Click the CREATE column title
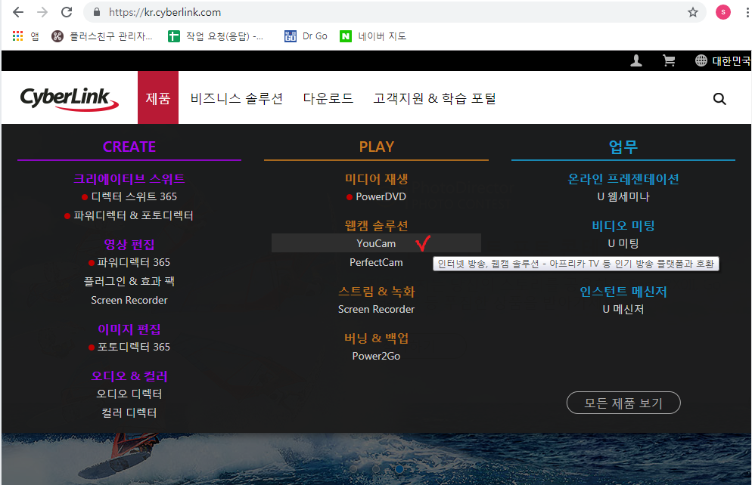The image size is (752, 485). point(129,147)
